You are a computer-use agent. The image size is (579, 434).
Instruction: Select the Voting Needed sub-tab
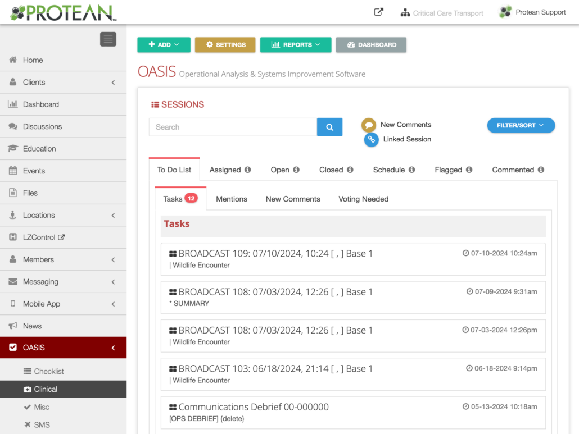point(363,199)
